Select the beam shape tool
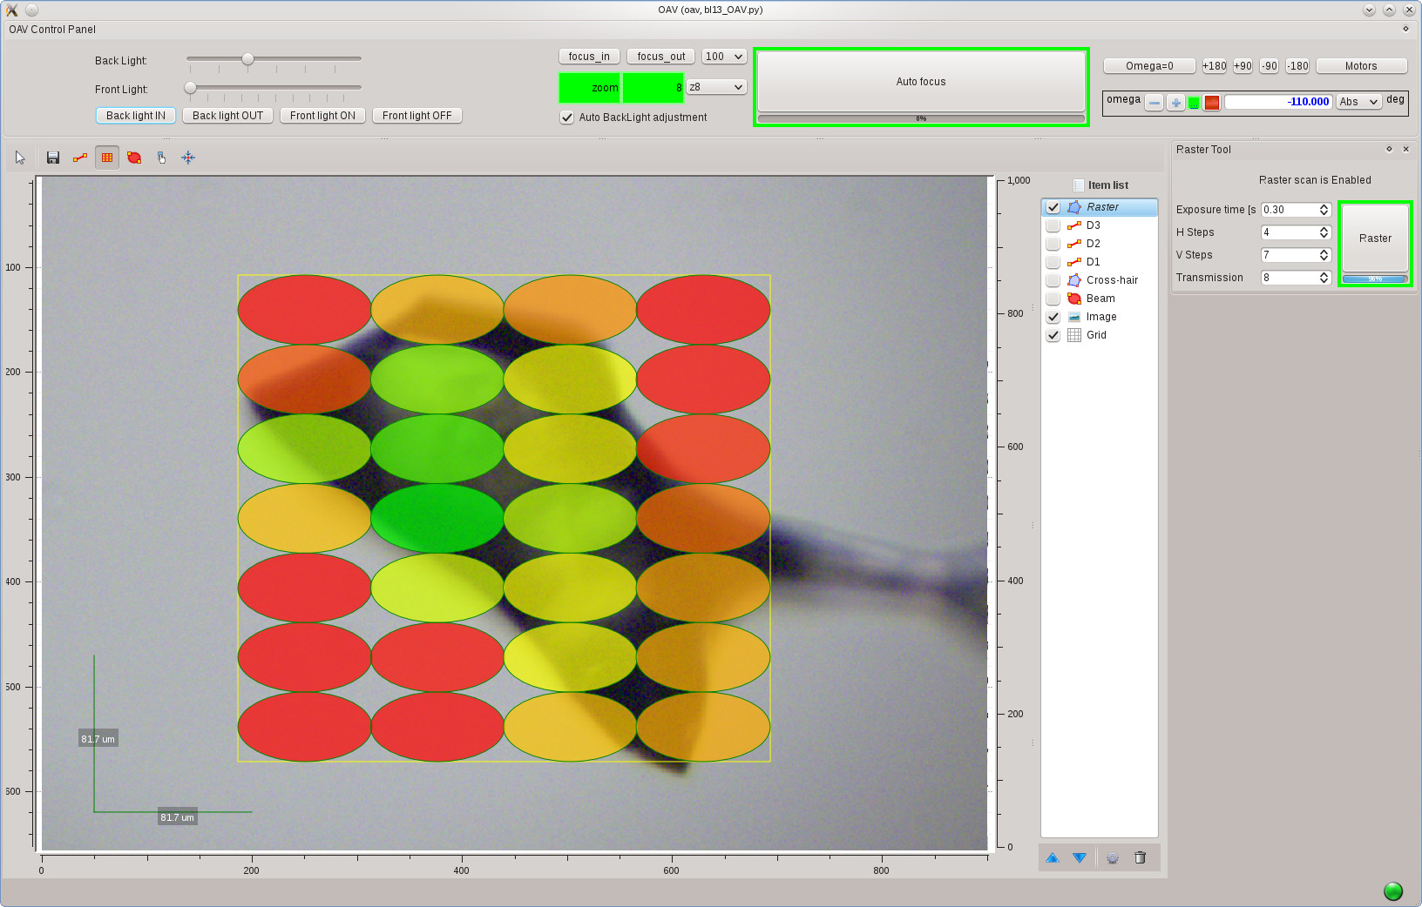The width and height of the screenshot is (1422, 907). (133, 158)
